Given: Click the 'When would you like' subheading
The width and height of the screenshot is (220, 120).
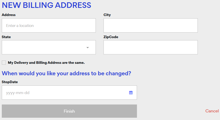Looking at the screenshot, I should coord(66,73).
